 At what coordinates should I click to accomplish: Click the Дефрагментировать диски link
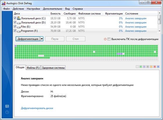point(37,108)
